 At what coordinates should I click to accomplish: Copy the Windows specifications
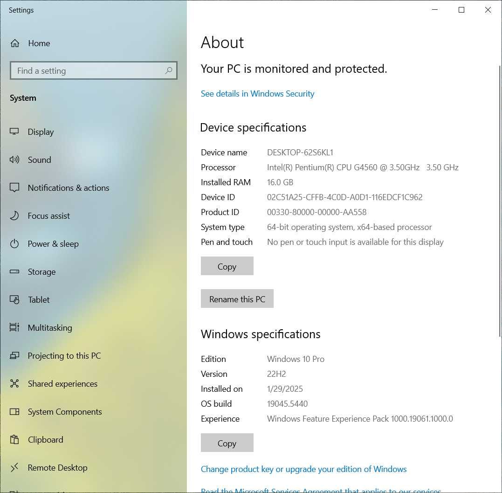227,443
